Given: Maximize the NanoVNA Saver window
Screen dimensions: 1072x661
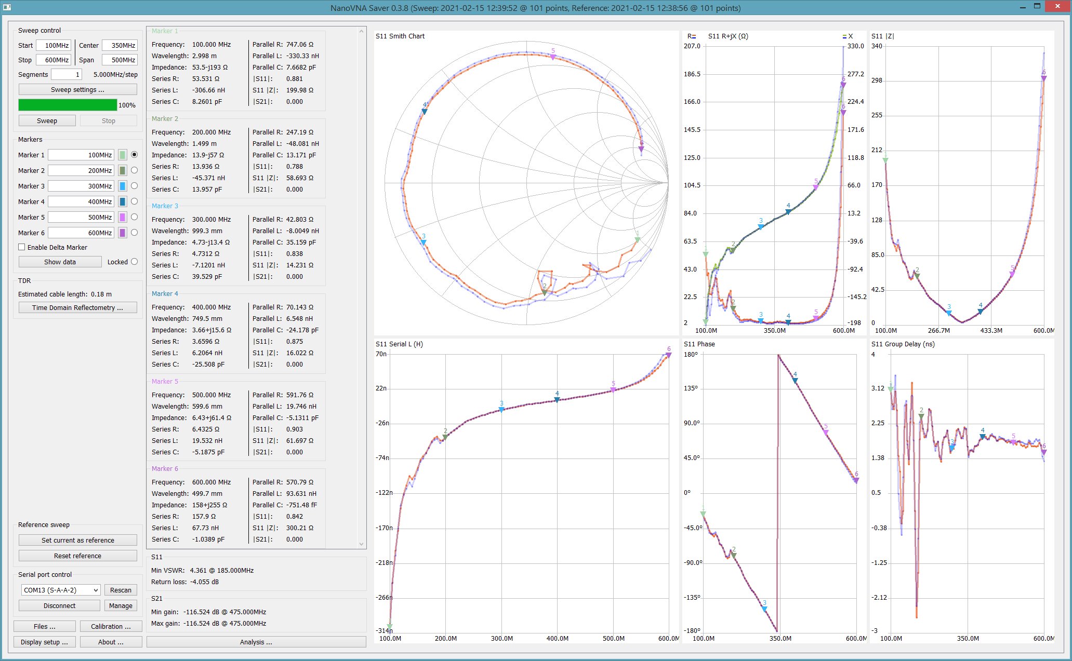Looking at the screenshot, I should pyautogui.click(x=1037, y=6).
